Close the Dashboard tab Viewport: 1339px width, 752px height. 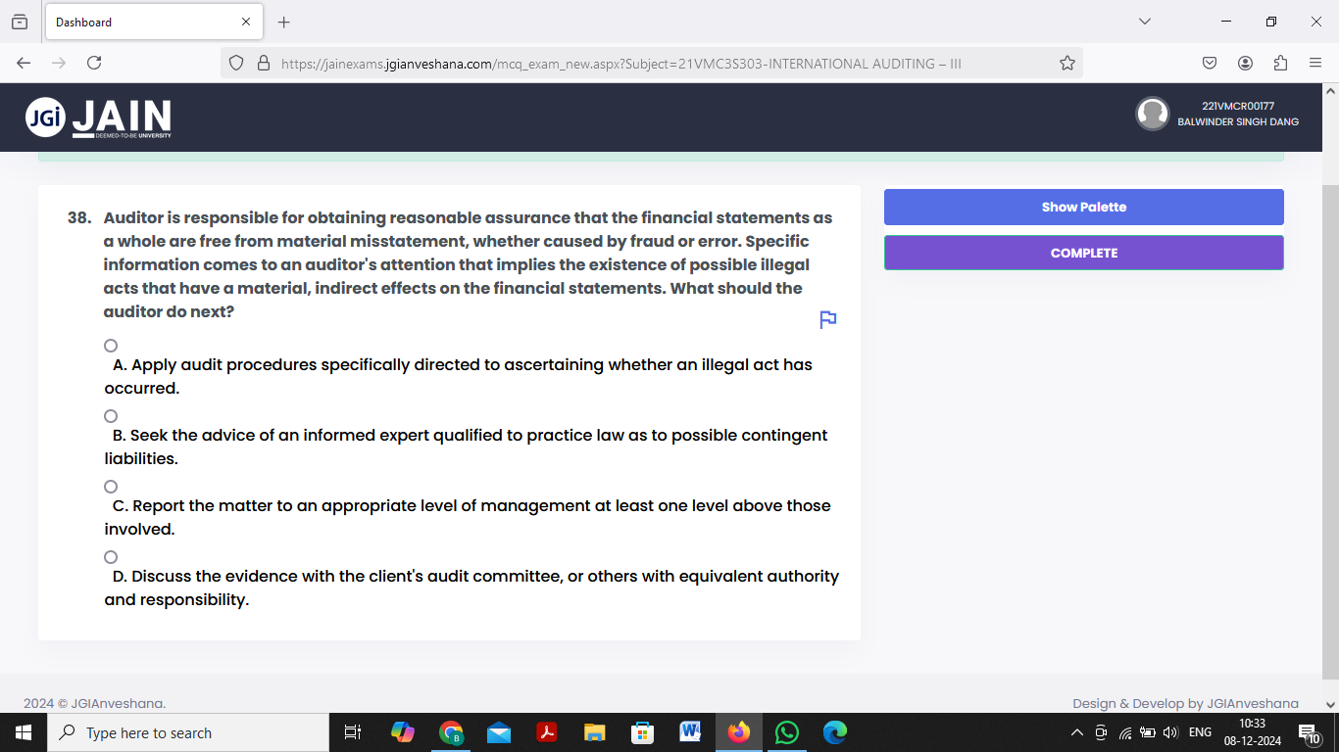pos(245,22)
